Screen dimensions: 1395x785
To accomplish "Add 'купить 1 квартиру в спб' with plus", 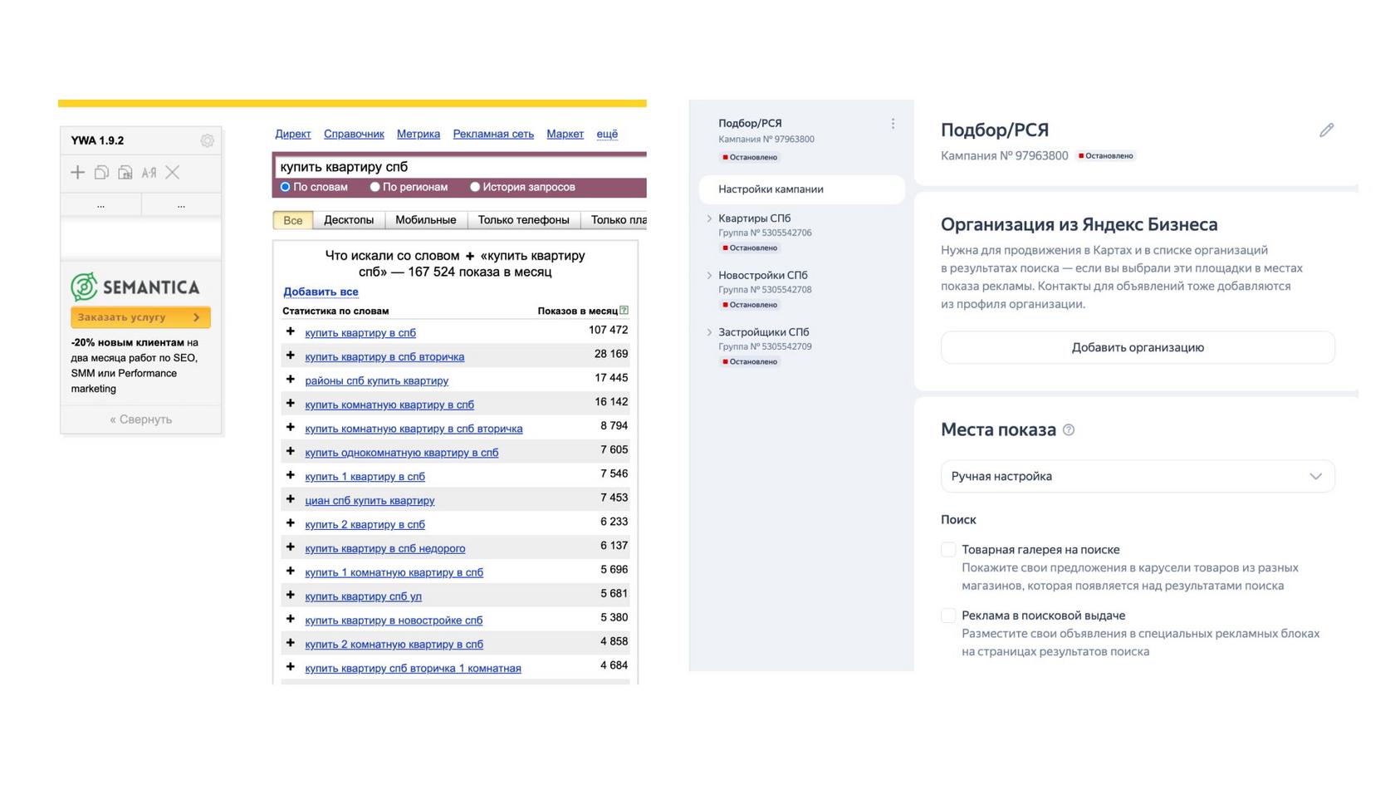I will tap(291, 475).
